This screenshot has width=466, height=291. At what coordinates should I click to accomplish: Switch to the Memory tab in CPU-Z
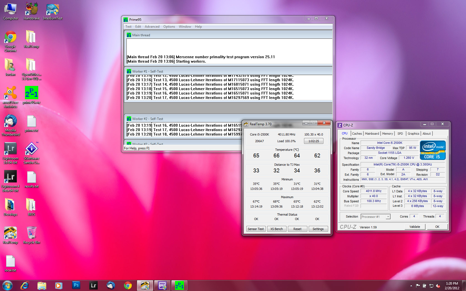[387, 134]
